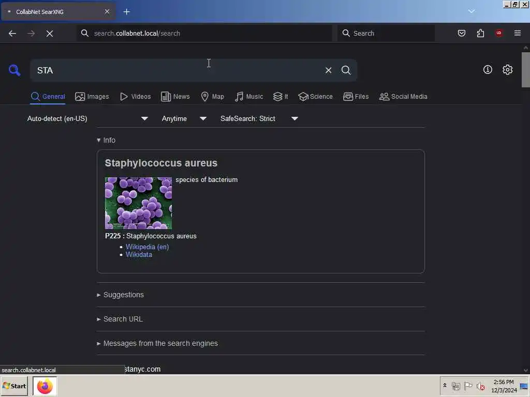Go back to previous page

pos(12,34)
